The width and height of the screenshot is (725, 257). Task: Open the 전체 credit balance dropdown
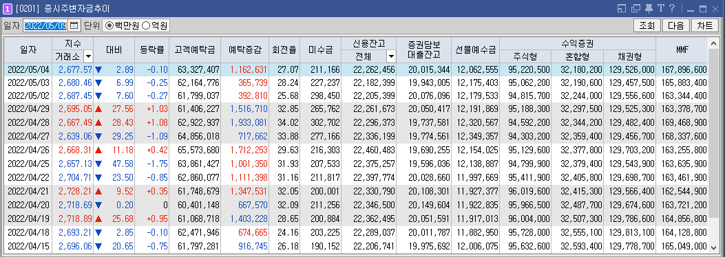coord(391,56)
